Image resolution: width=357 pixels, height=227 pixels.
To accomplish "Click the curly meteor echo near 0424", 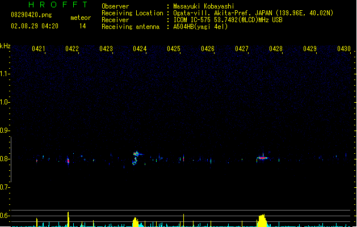I will click(136, 158).
